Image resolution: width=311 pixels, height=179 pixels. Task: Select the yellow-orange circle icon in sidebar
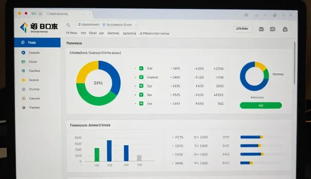click(x=23, y=80)
